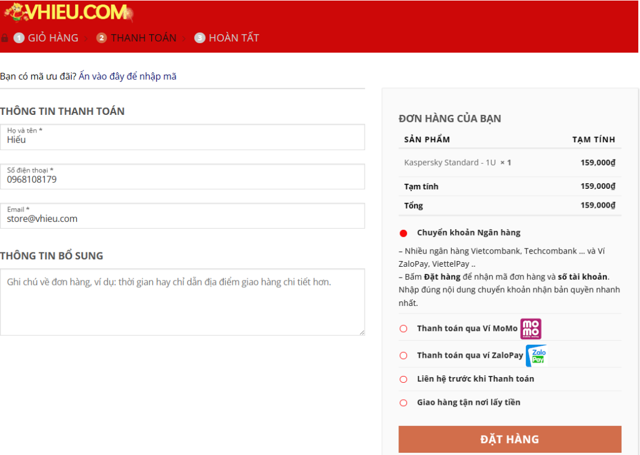Click the THÔNG TIN BỔ SUNG heading

click(x=51, y=256)
